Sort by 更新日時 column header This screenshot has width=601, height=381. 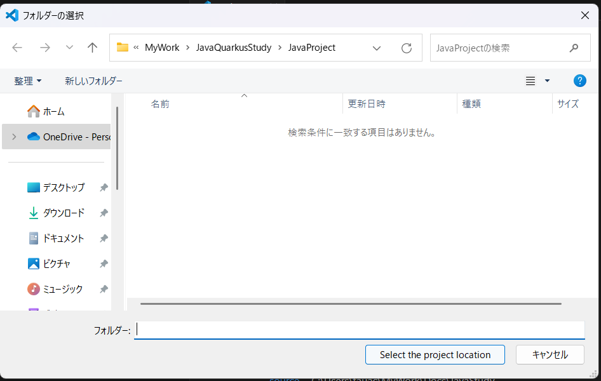367,104
